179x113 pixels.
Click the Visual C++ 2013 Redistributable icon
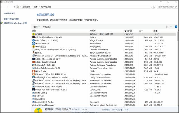tap(34, 56)
